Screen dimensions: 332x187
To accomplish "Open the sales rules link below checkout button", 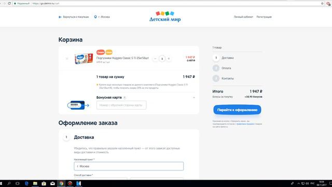I will coord(245,124).
